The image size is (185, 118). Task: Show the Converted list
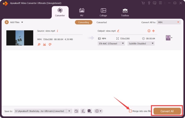(101, 22)
